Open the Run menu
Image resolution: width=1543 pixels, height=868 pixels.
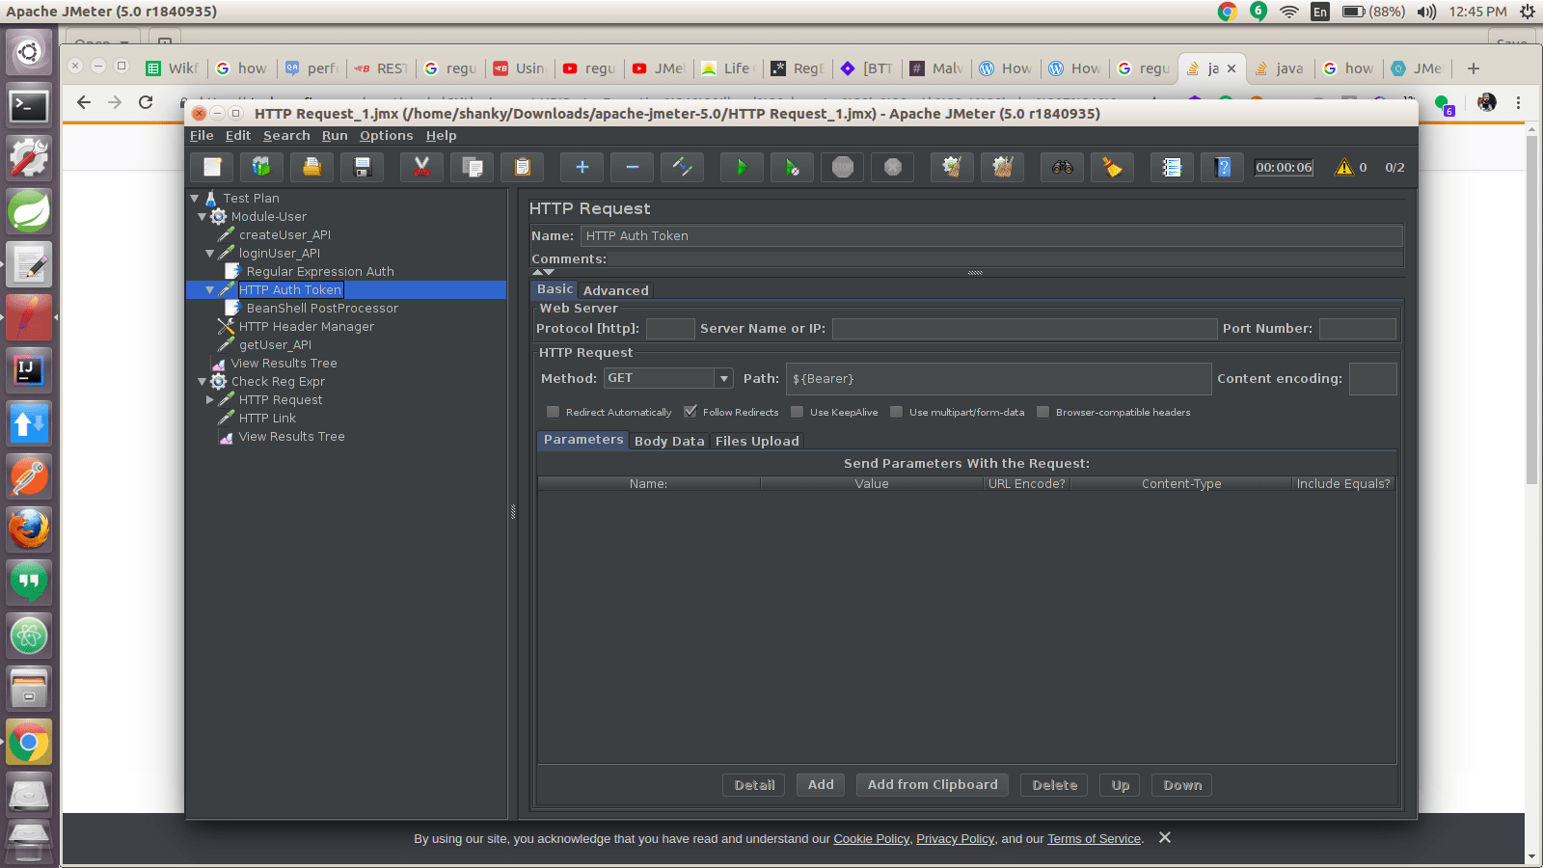point(335,136)
